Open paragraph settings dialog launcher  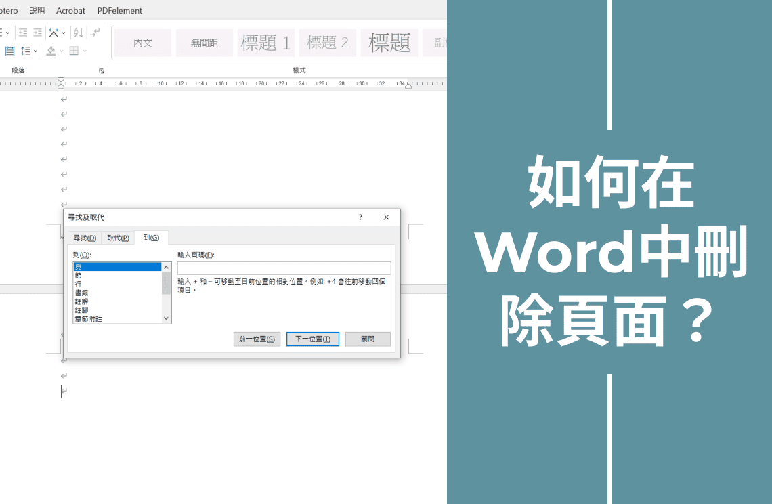pos(102,71)
